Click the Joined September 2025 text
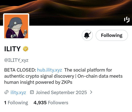The image size is (132, 112). click(61, 92)
